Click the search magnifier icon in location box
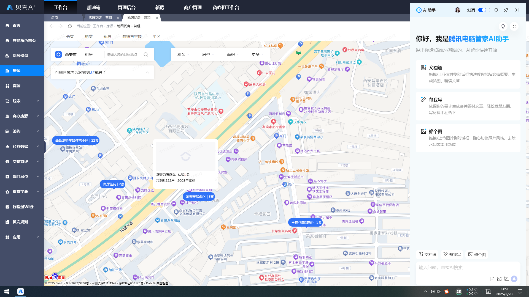This screenshot has height=297, width=529. tap(146, 54)
